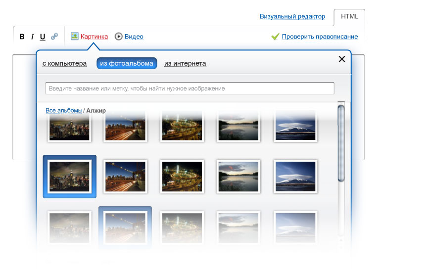Focus the image name search field
Screen dimensions: 431x269
pos(190,89)
